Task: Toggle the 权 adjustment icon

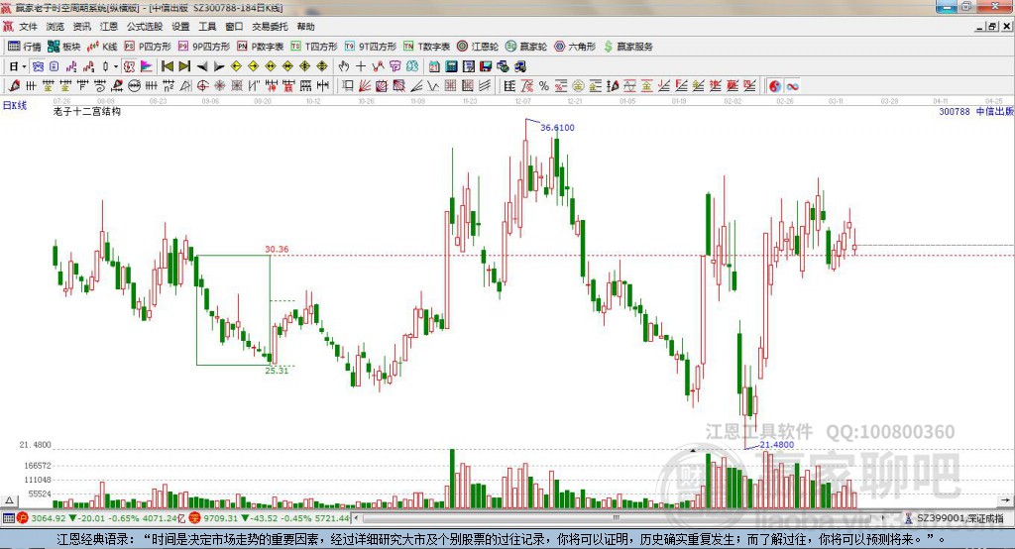Action: 129,66
